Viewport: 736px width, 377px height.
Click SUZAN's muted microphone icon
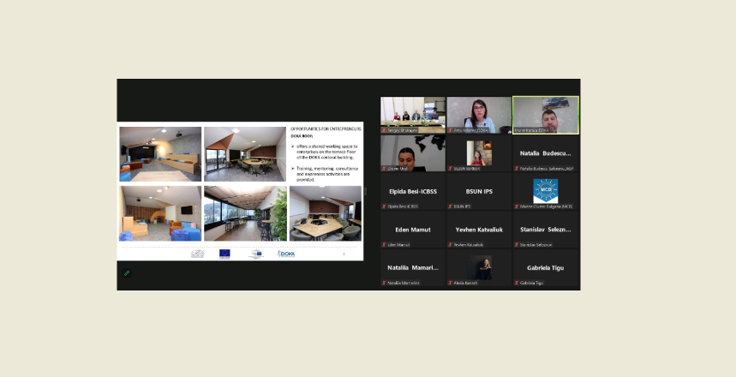point(450,169)
